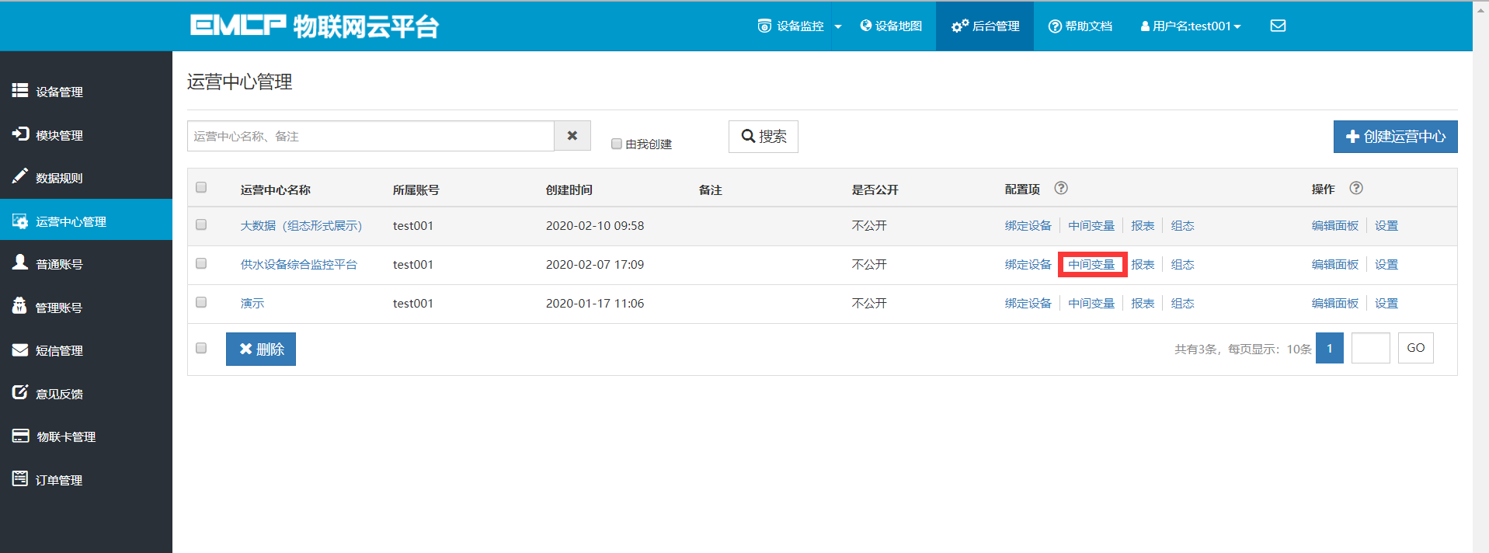The width and height of the screenshot is (1489, 553).
Task: Click the 普通账号 user icon
Action: 19,263
